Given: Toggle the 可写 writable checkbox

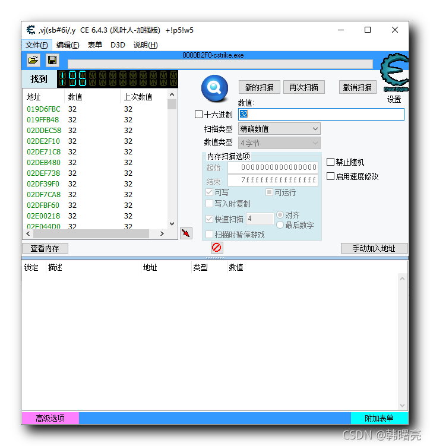Looking at the screenshot, I should pos(209,192).
